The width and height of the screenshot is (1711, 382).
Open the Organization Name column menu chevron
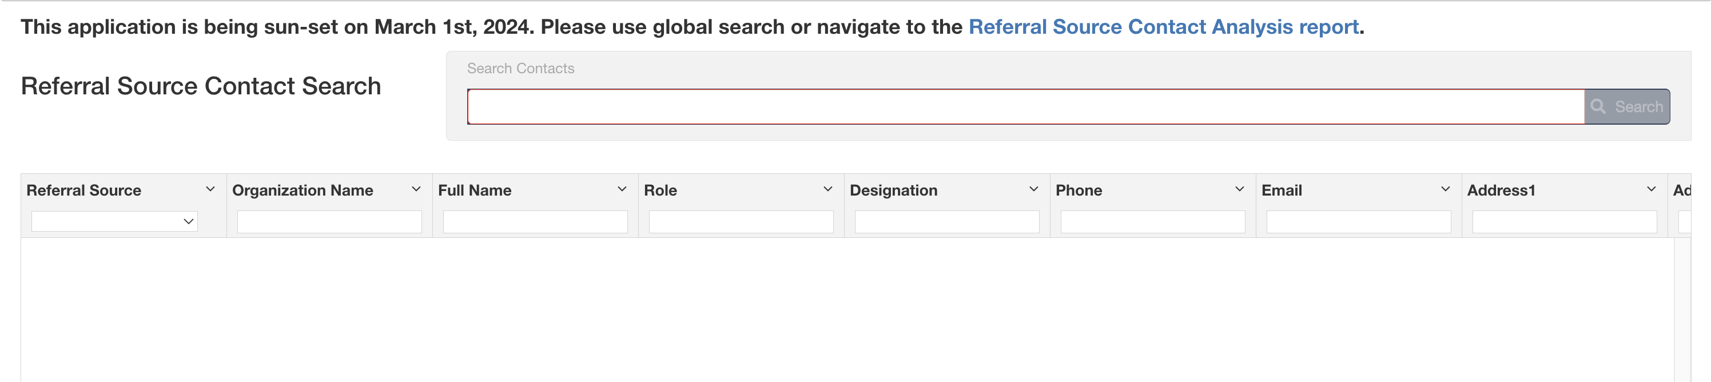[416, 189]
